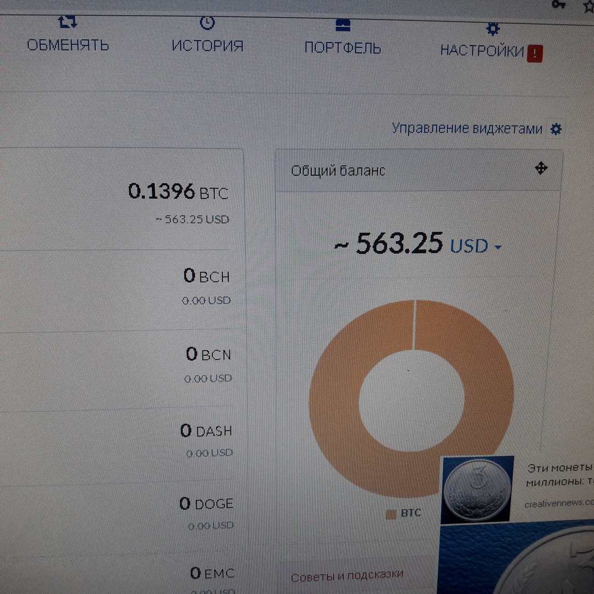Open the Эти монеты ad headline

point(560,475)
